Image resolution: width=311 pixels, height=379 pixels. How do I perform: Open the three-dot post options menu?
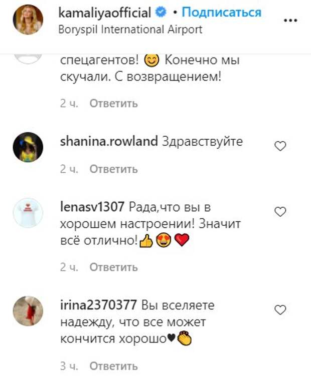[290, 21]
